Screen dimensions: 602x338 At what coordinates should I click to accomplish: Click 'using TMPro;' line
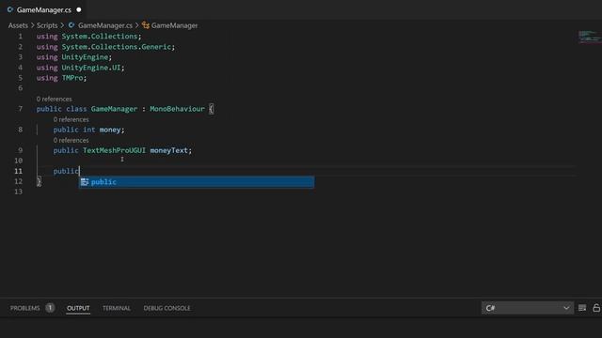tap(61, 78)
